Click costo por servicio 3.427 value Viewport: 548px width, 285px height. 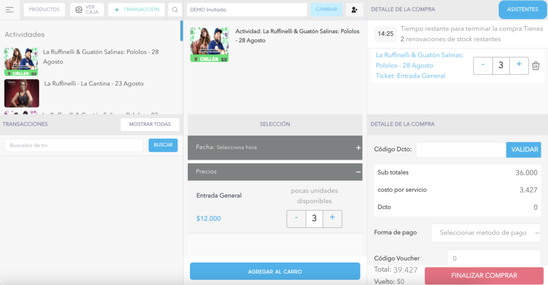pyautogui.click(x=528, y=190)
